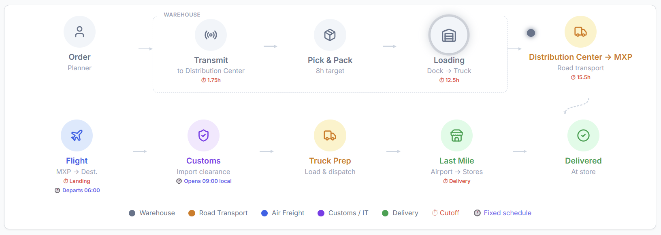Select the Truck Prep truck icon

(x=330, y=136)
